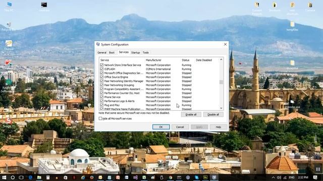Show hidden system tray icons
Screen dimensions: 323x181
point(273,177)
